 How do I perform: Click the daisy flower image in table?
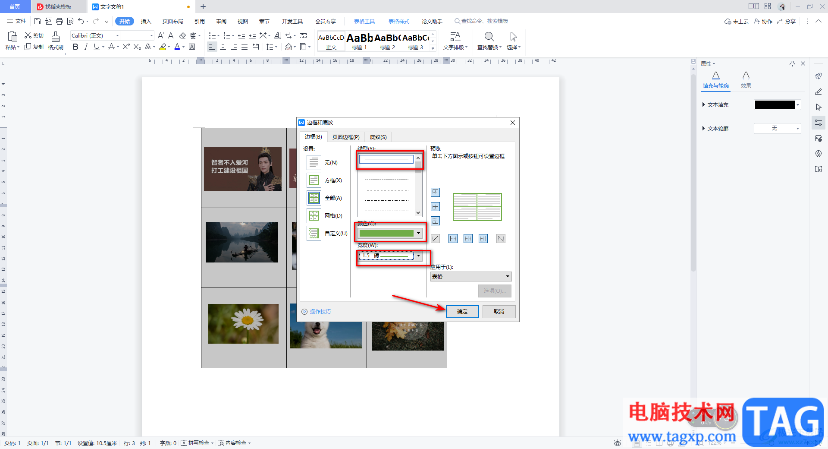coord(243,323)
